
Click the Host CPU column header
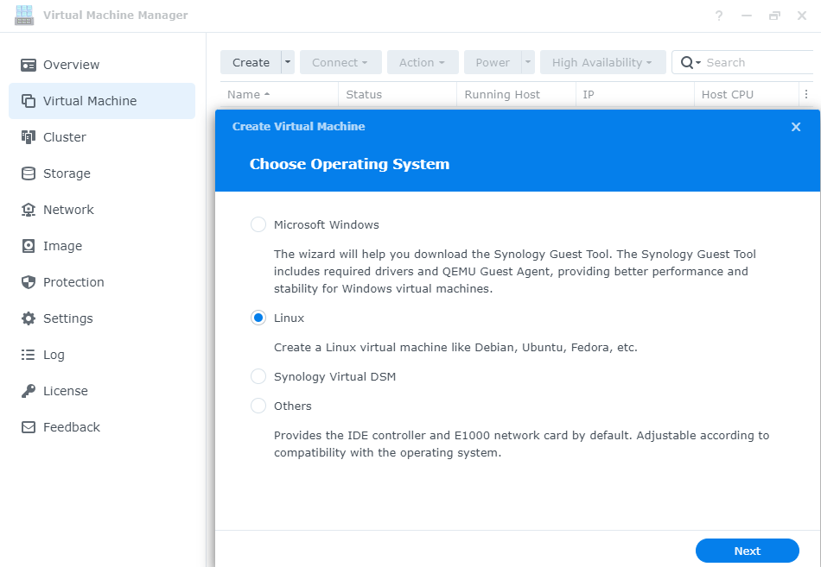[x=746, y=95]
